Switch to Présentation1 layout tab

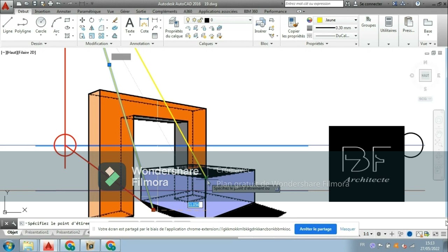pyautogui.click(x=37, y=232)
